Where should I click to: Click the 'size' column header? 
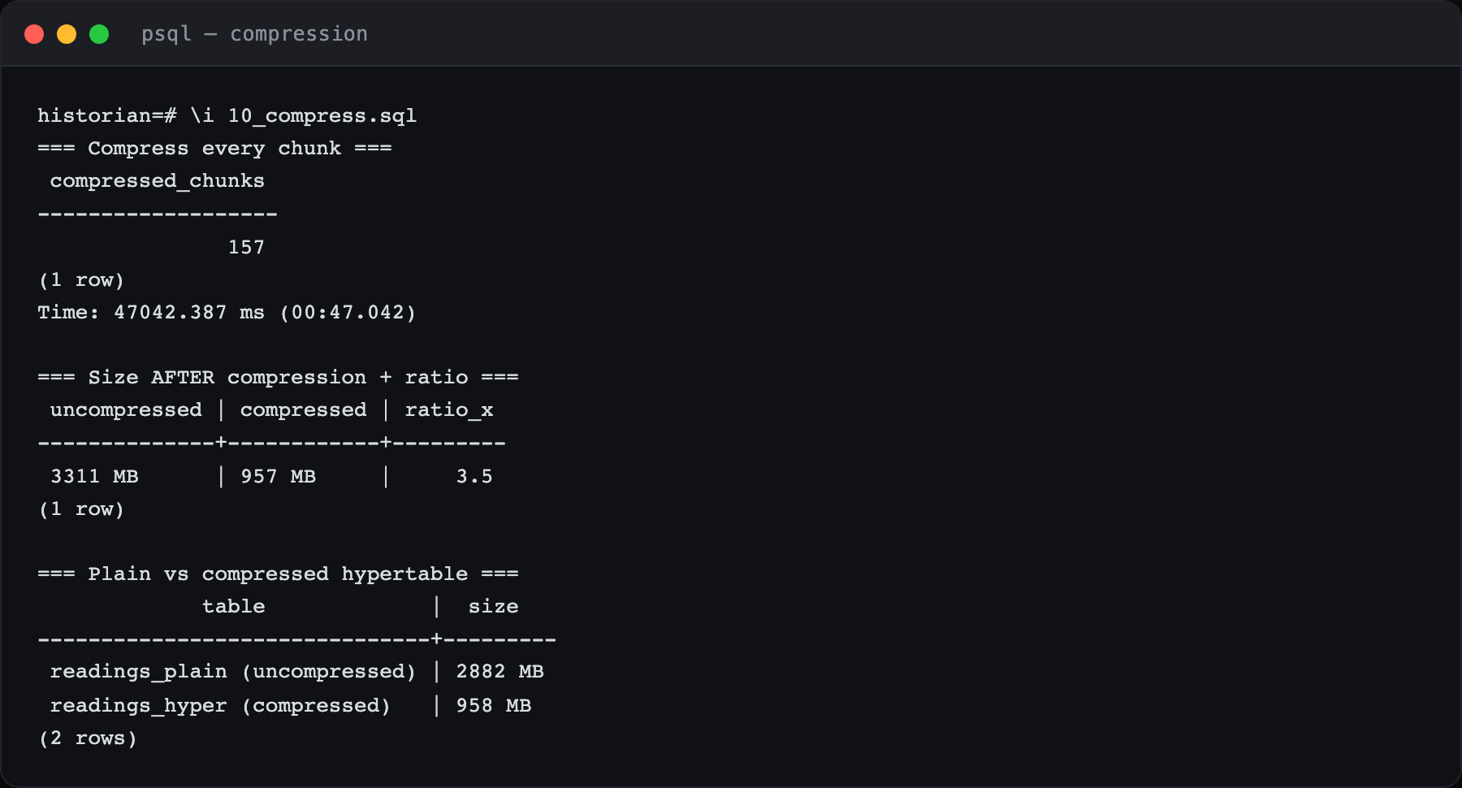tap(493, 606)
